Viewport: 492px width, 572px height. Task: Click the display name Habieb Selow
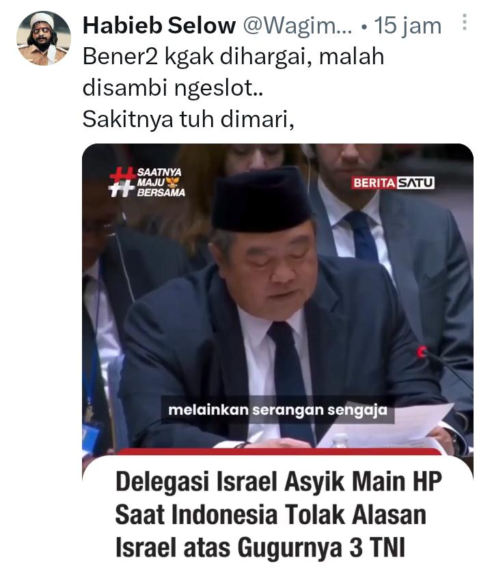coord(159,25)
